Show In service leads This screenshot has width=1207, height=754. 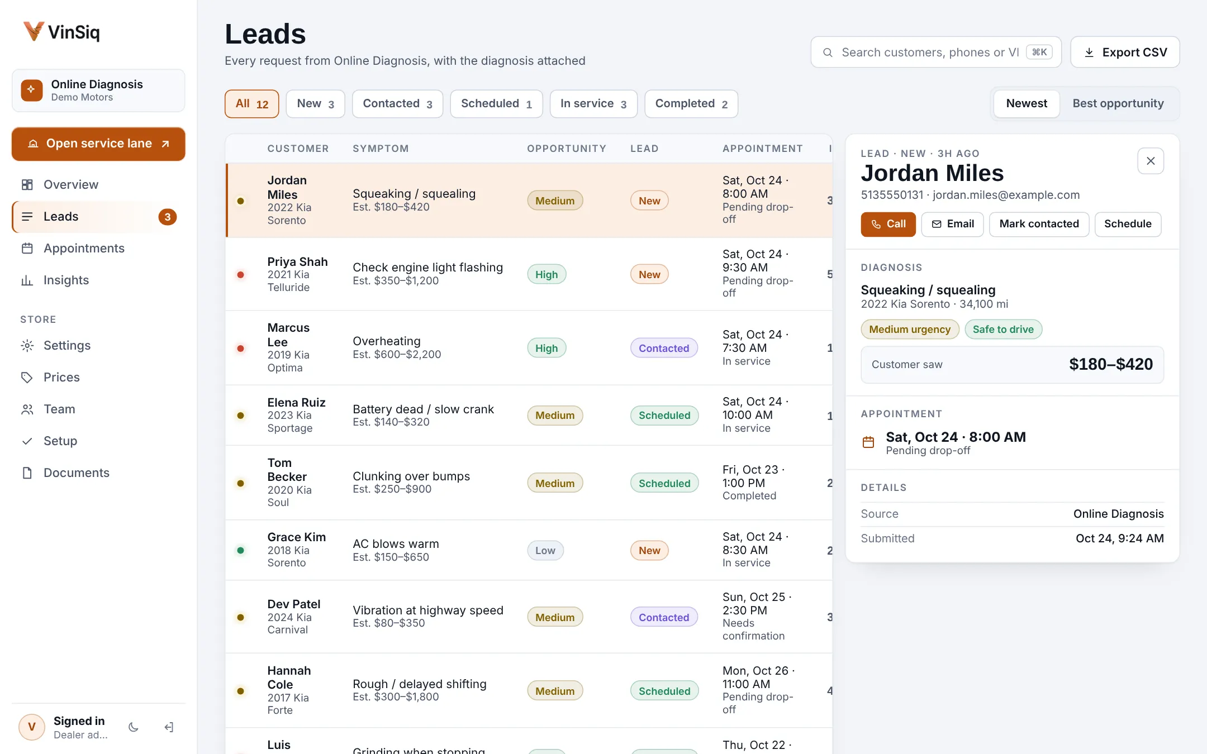[x=593, y=104]
